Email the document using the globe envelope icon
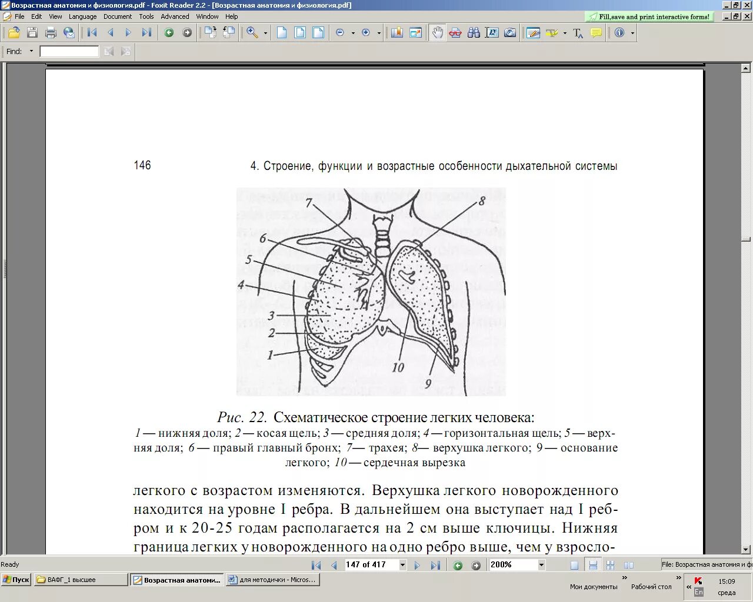Screen dimensions: 753x602 (x=69, y=33)
